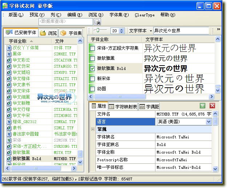Check the 新宋体 checkbox
Screen dimensions: 227x188
coord(92,79)
